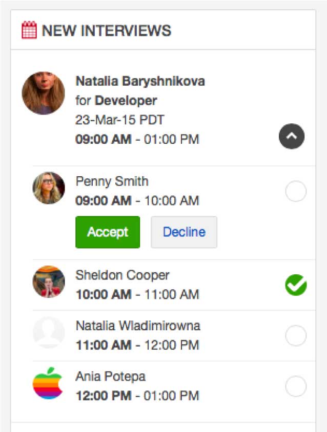Collapse Natalia Baryshnikova interview details
The height and width of the screenshot is (432, 327).
pos(292,136)
